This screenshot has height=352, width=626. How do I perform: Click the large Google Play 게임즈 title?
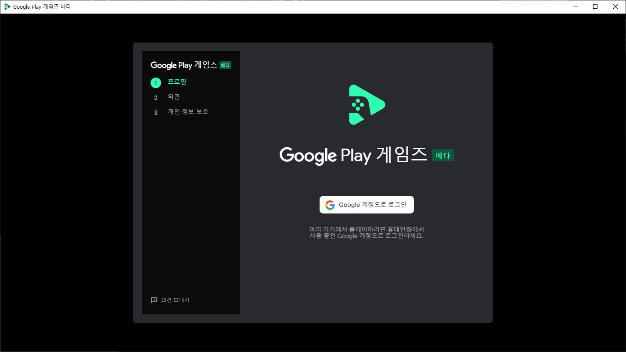tap(353, 155)
